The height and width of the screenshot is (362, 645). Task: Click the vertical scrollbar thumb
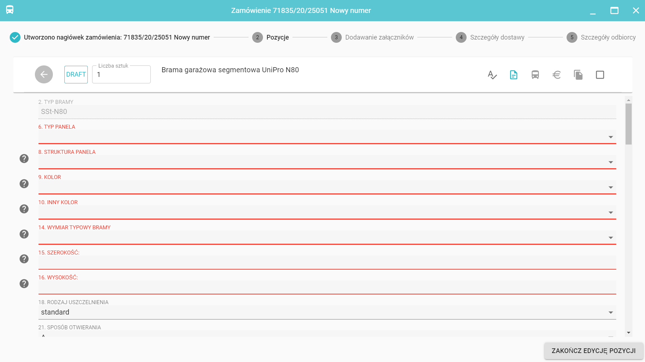pyautogui.click(x=628, y=124)
